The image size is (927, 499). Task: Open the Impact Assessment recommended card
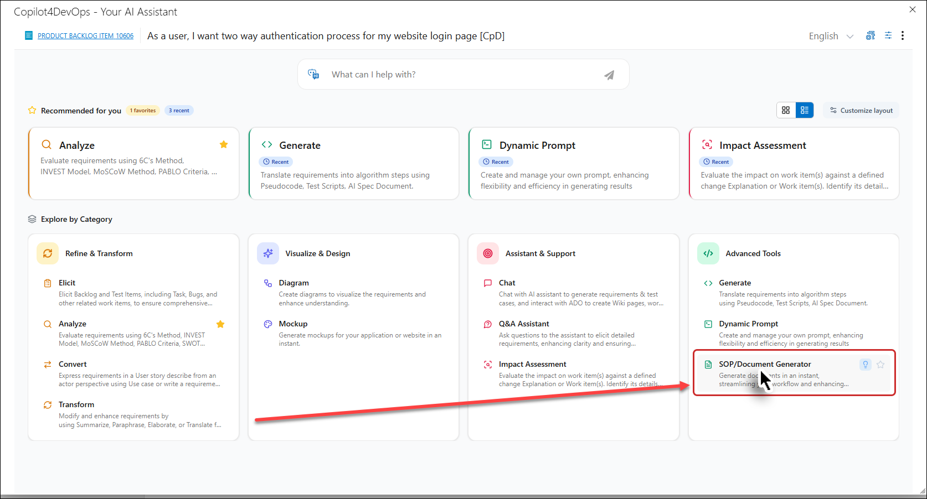coord(794,164)
